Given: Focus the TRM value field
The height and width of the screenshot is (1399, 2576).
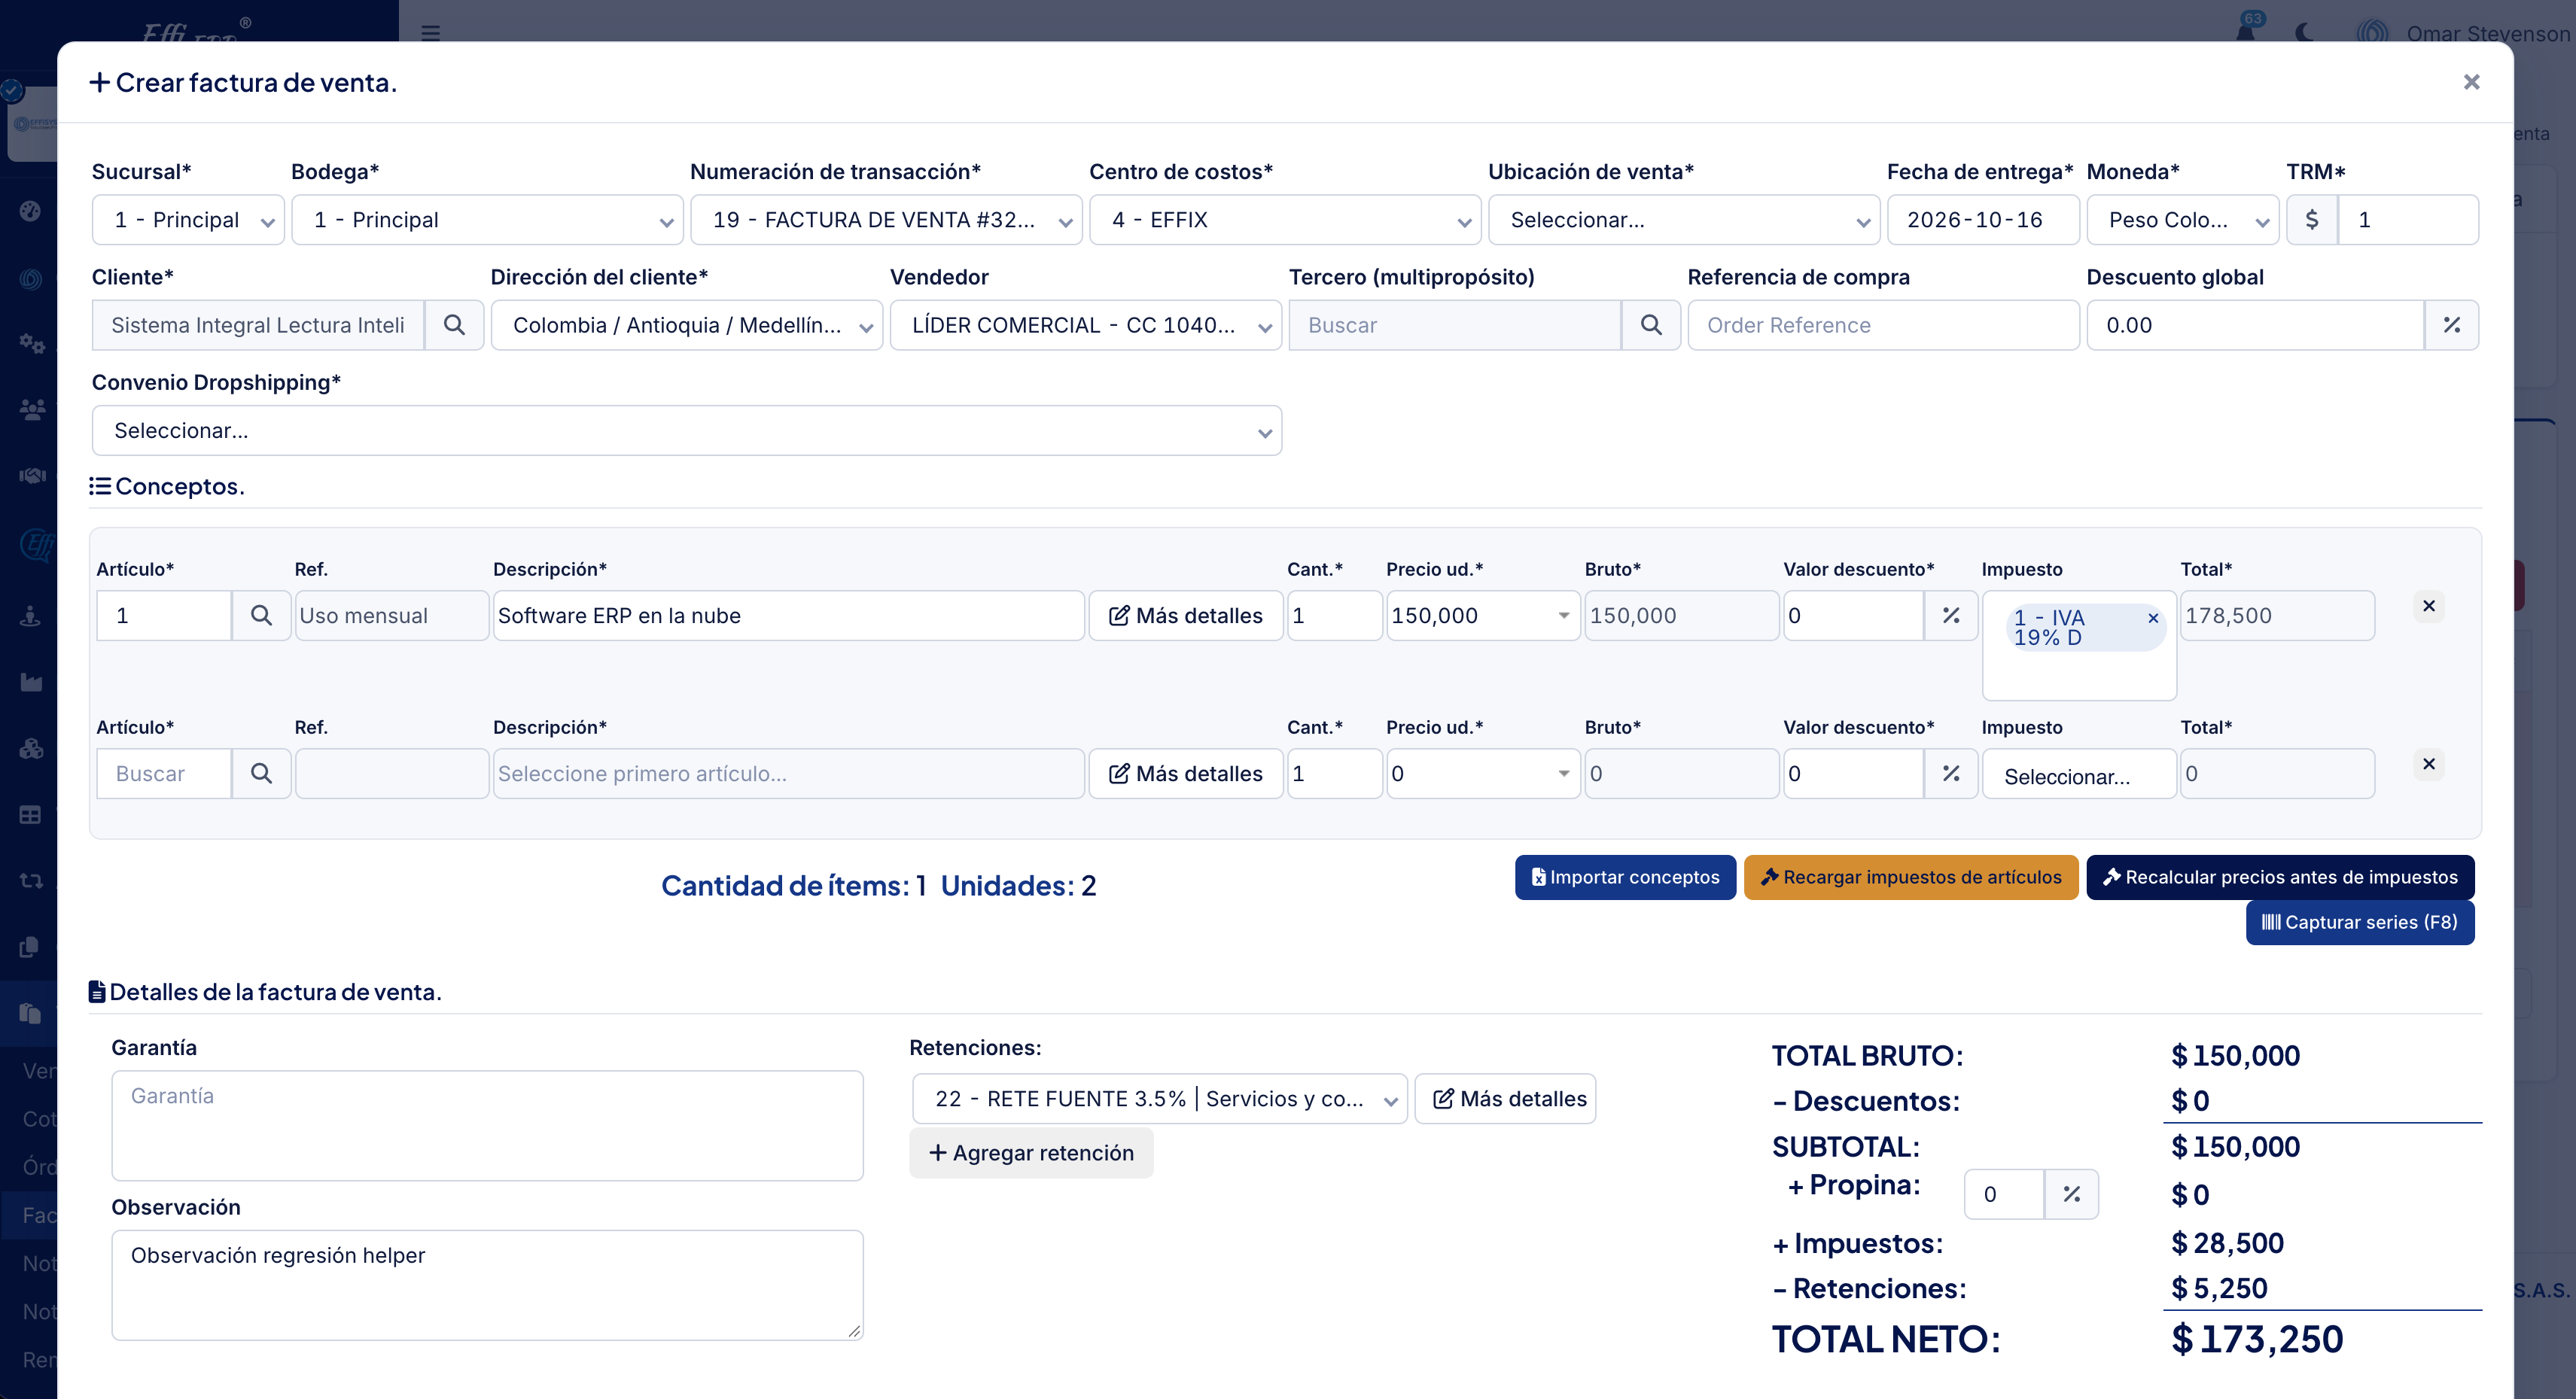Looking at the screenshot, I should pyautogui.click(x=2408, y=220).
